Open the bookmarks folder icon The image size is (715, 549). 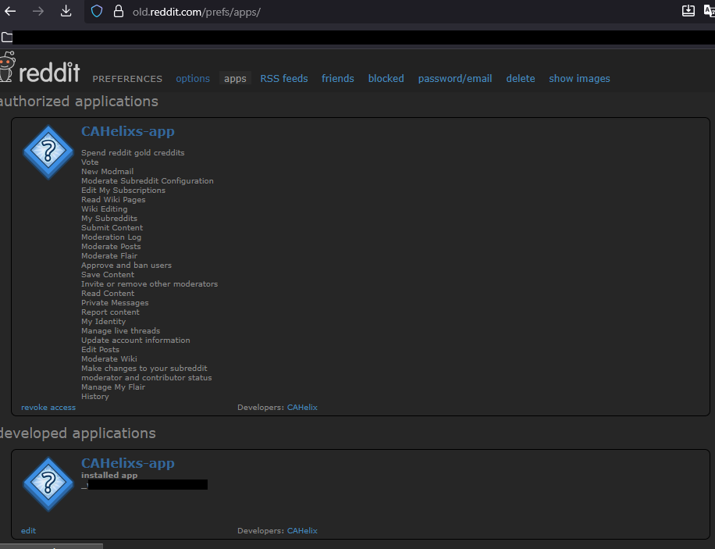point(7,37)
